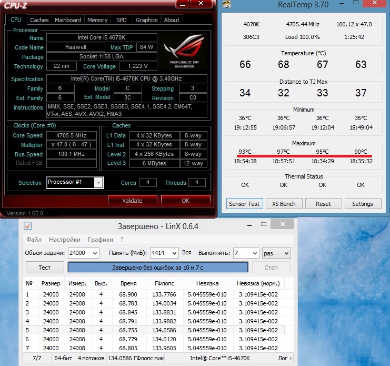390x366 pixels.
Task: Click the RealTemp application icon
Action: (227, 4)
